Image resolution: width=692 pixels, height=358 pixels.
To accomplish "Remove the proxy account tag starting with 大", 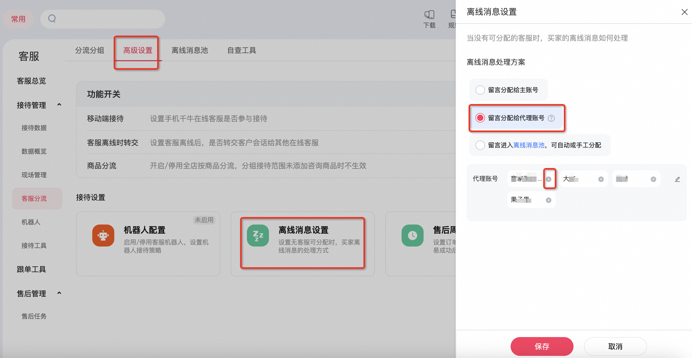I will coord(601,179).
